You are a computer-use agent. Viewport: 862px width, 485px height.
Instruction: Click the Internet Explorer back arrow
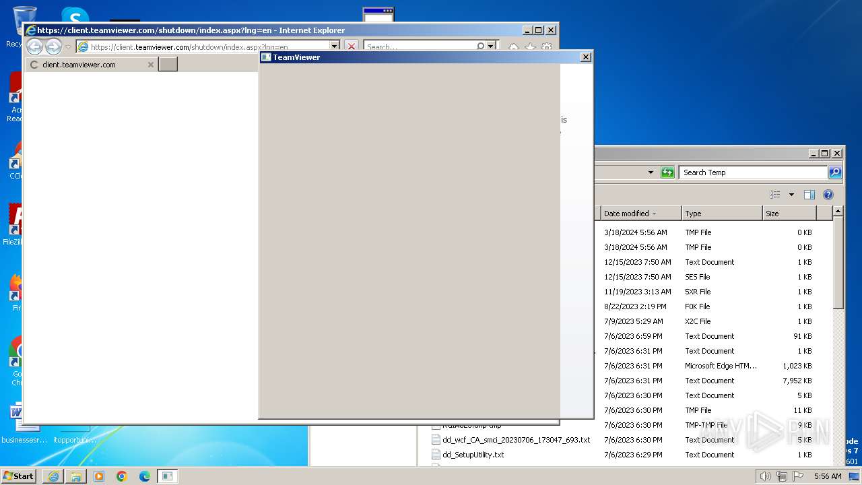(x=34, y=46)
